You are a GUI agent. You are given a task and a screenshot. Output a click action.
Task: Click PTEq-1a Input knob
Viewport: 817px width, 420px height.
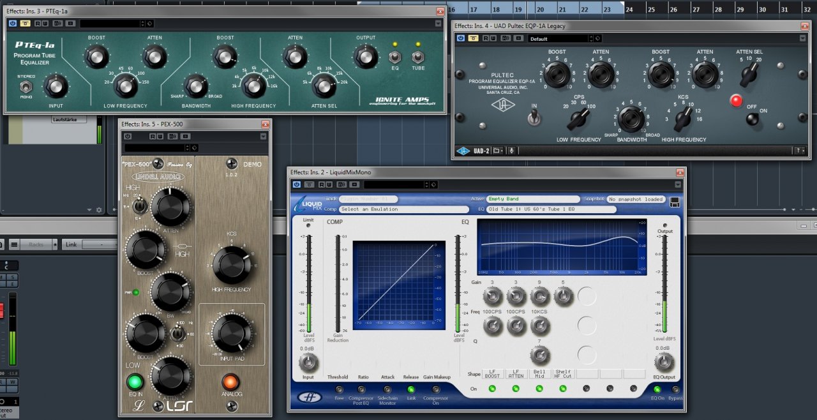[56, 86]
